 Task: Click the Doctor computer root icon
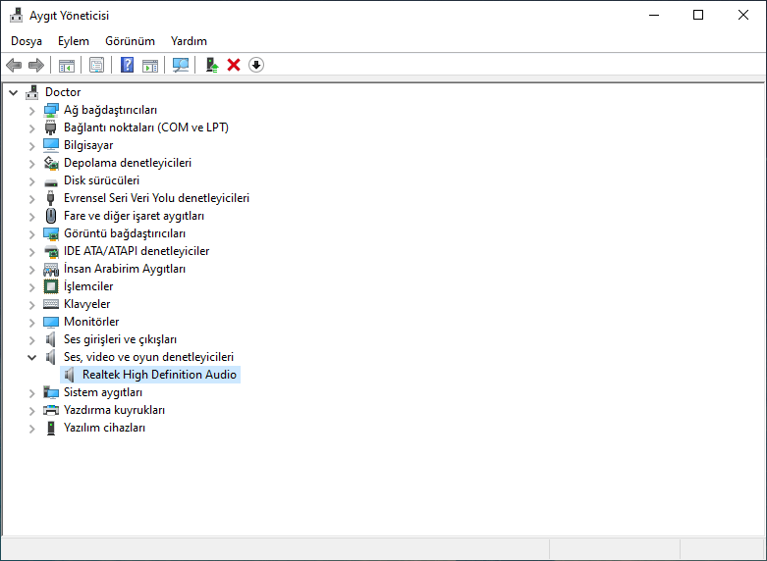tap(32, 92)
